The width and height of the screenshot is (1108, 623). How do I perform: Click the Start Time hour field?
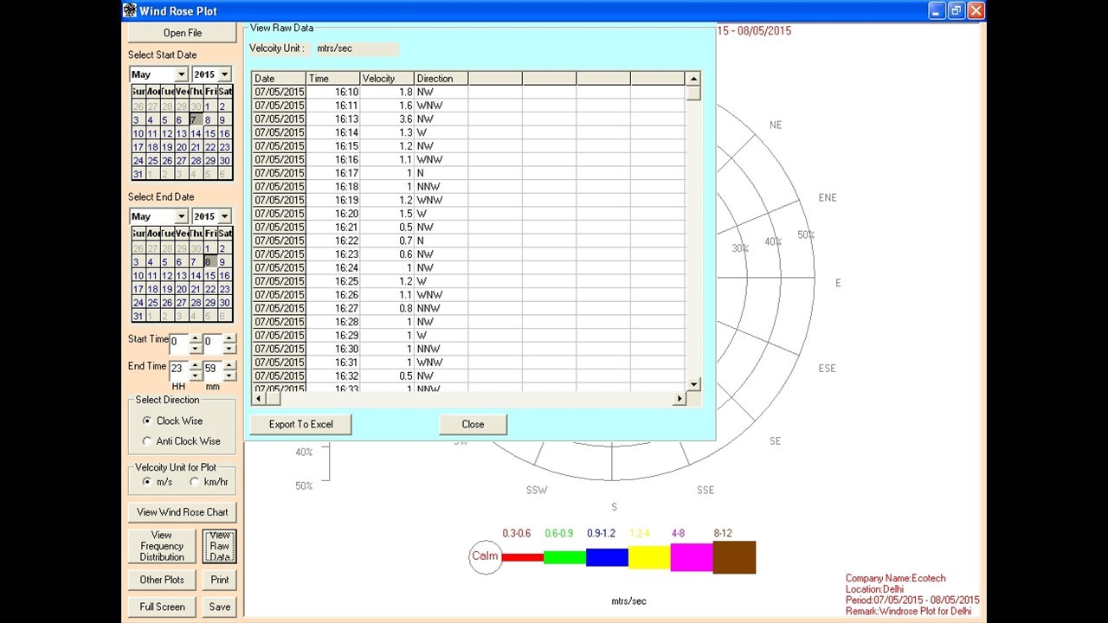pyautogui.click(x=179, y=343)
